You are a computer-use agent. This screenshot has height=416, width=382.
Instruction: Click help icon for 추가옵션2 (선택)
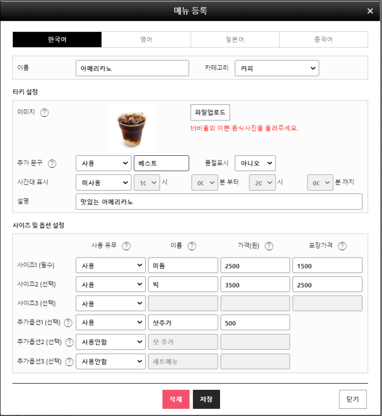tap(69, 342)
